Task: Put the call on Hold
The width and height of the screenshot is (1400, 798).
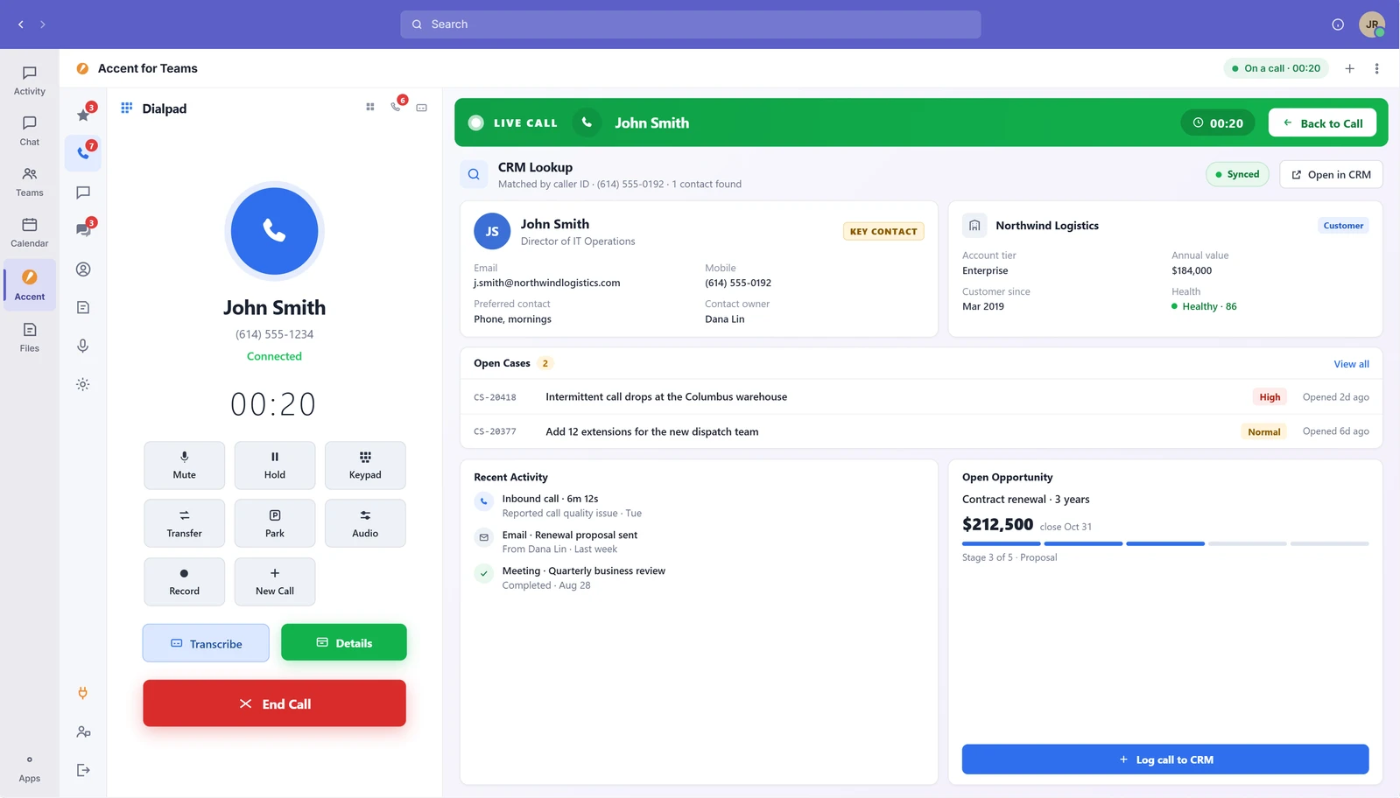Action: pos(275,465)
